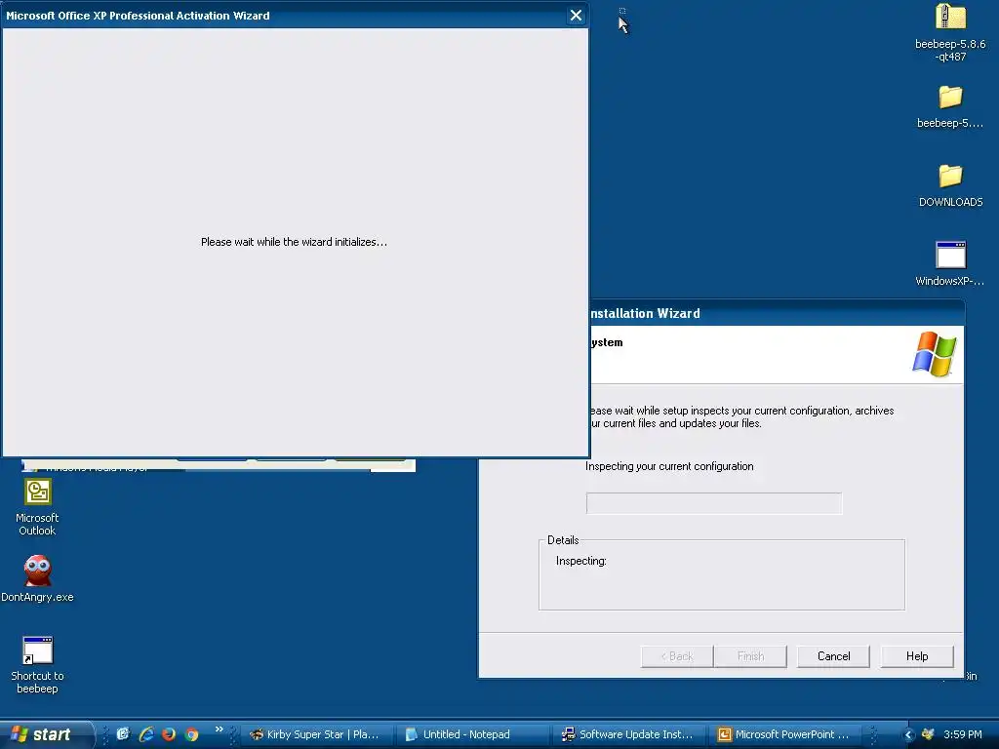Click the first Quick Launch icon beside Start

[x=123, y=734]
